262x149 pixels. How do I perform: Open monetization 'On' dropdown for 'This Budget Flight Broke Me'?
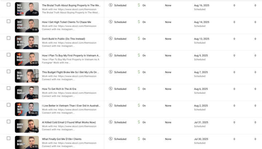pyautogui.click(x=144, y=72)
